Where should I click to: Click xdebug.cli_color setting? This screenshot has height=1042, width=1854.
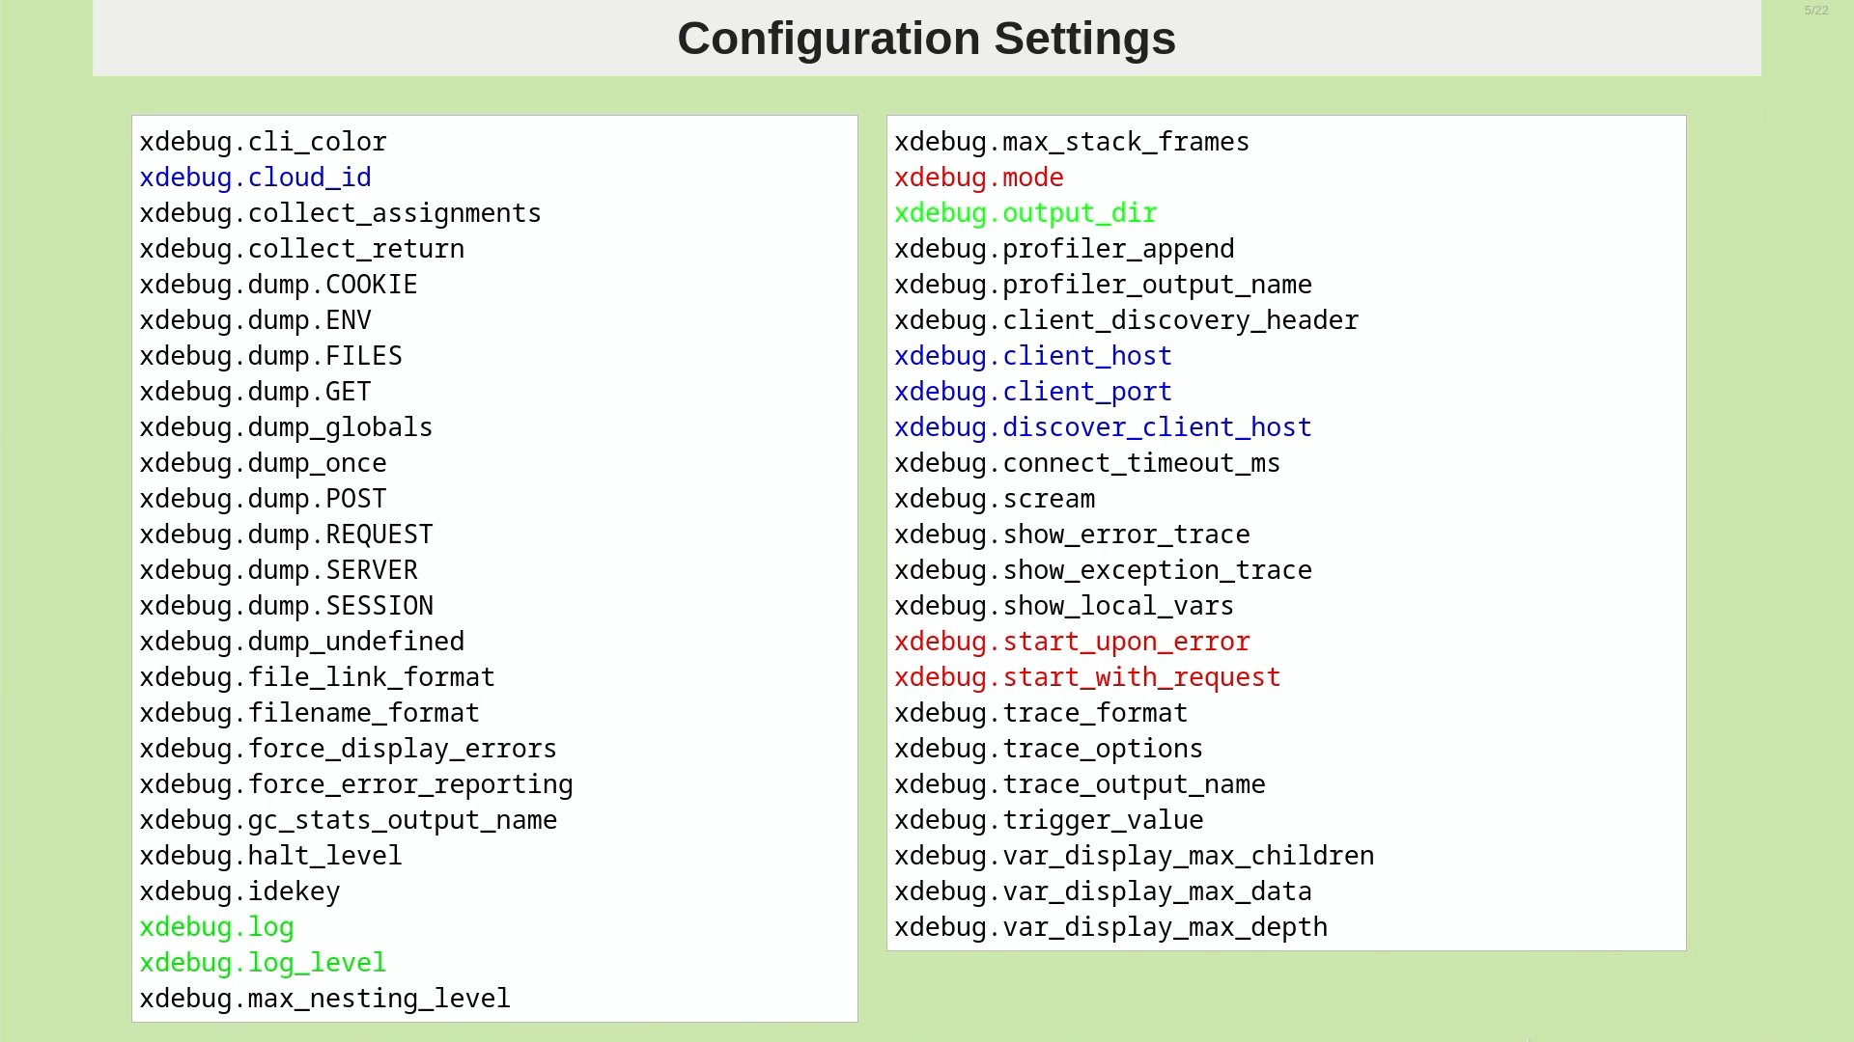pos(263,142)
